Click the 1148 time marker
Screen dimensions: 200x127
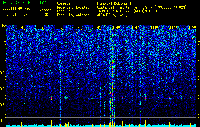[x=154, y=27]
